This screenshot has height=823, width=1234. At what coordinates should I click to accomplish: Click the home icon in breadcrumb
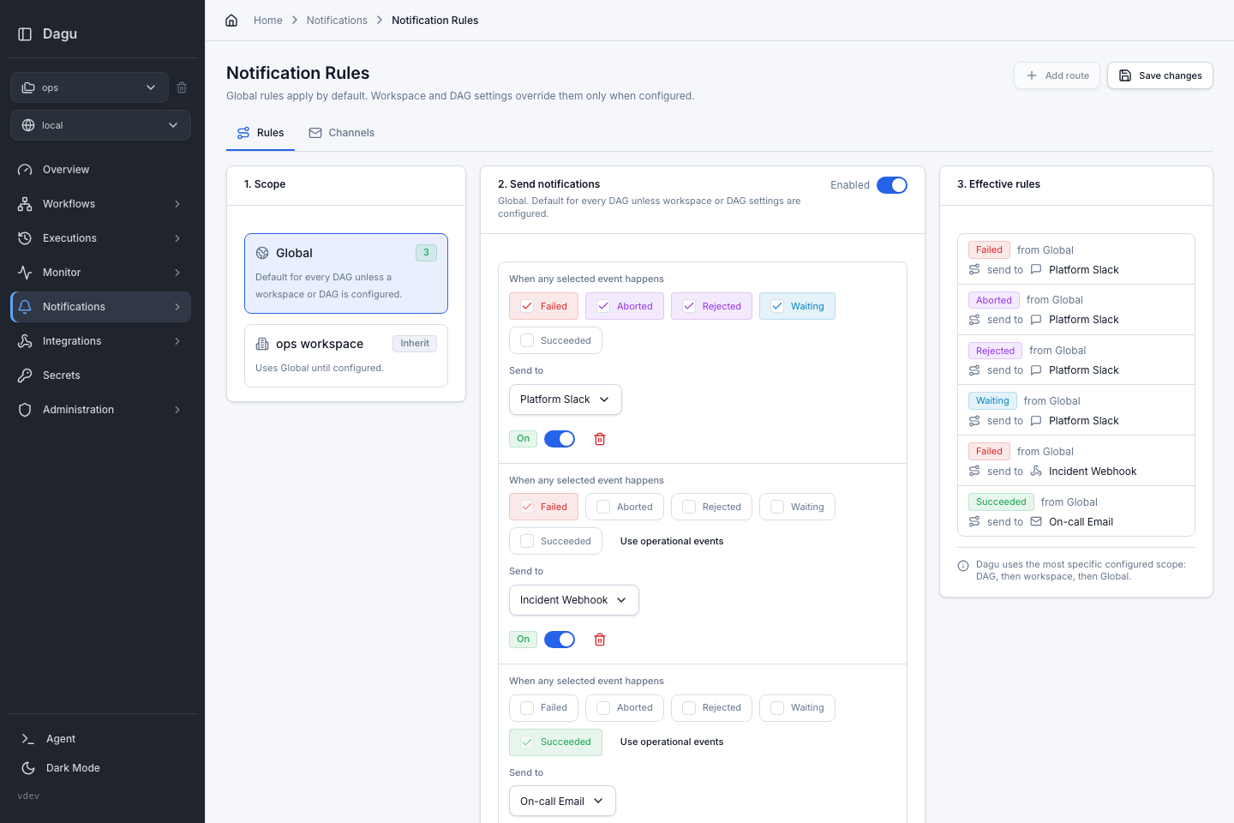[x=231, y=21]
